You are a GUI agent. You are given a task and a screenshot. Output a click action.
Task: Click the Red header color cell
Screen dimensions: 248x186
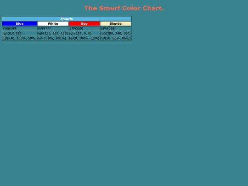pos(84,24)
